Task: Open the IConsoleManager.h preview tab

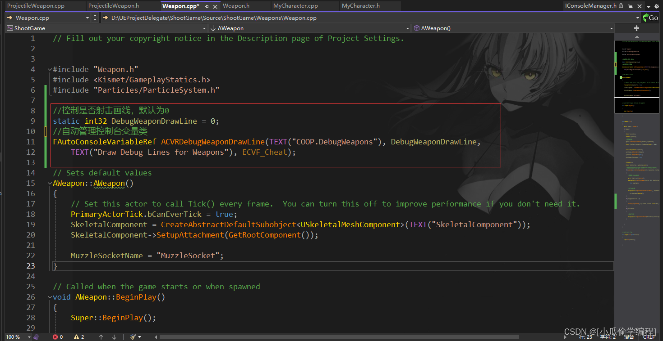Action: point(590,6)
